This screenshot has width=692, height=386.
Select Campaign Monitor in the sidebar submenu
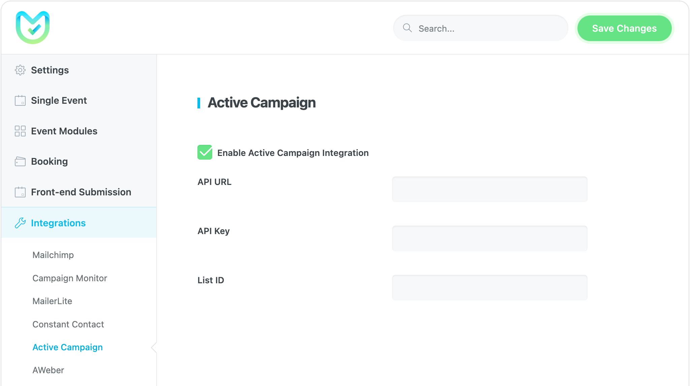(x=70, y=278)
